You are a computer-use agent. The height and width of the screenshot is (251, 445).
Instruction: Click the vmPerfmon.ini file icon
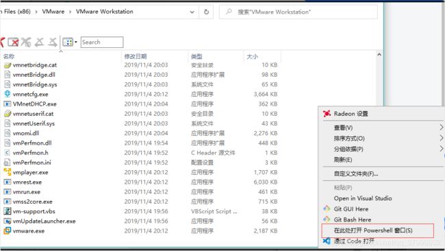(x=8, y=163)
